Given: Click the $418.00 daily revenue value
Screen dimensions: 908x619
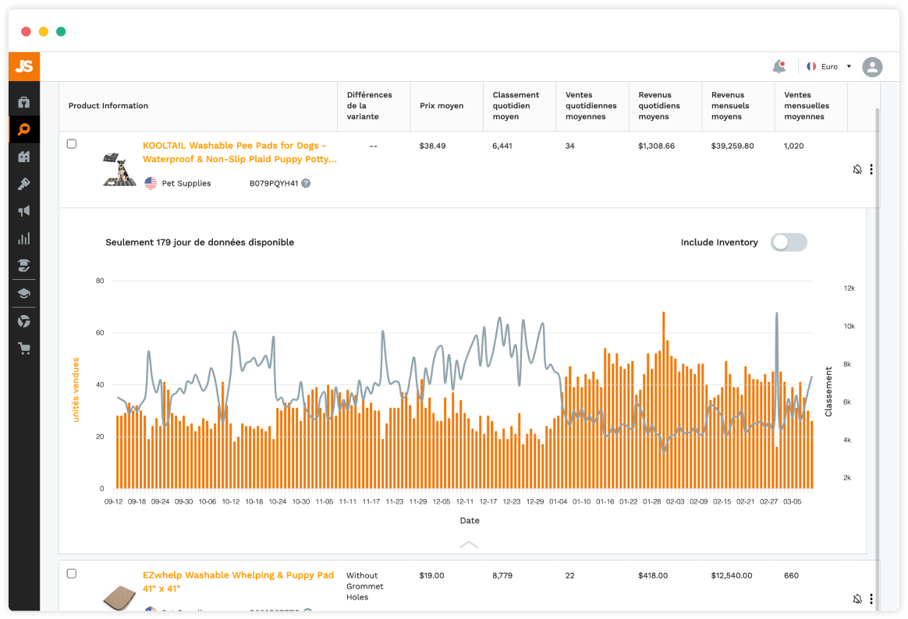Looking at the screenshot, I should [x=653, y=575].
